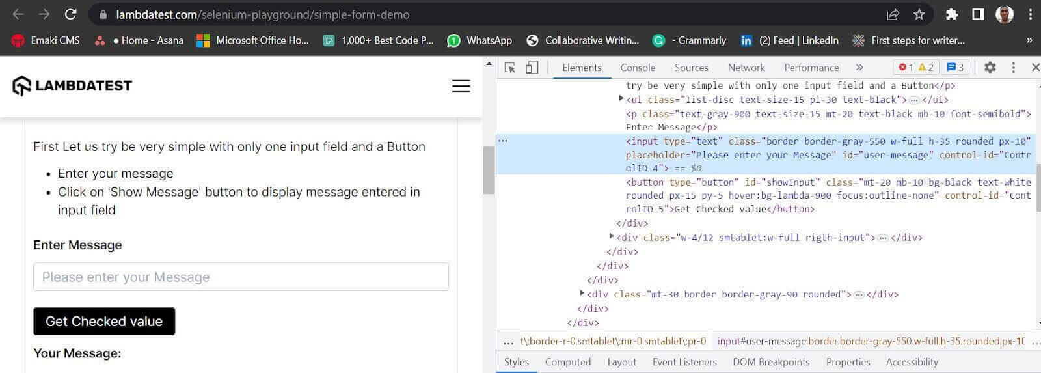Open the Chrome extensions puzzle icon

click(x=952, y=14)
